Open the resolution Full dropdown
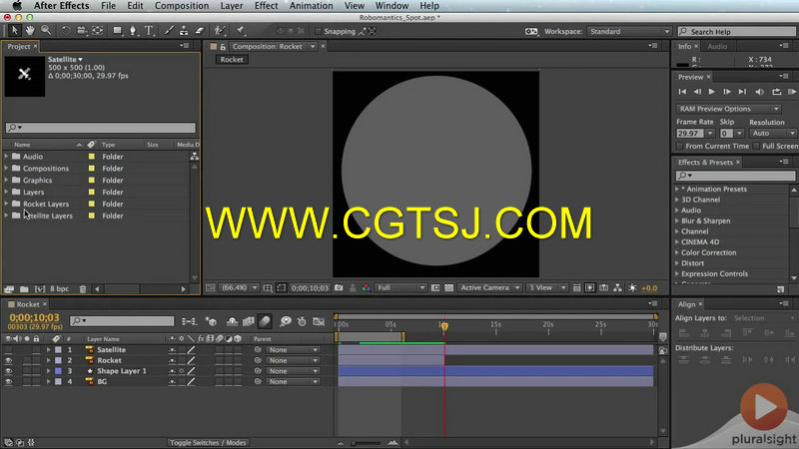 click(x=400, y=288)
